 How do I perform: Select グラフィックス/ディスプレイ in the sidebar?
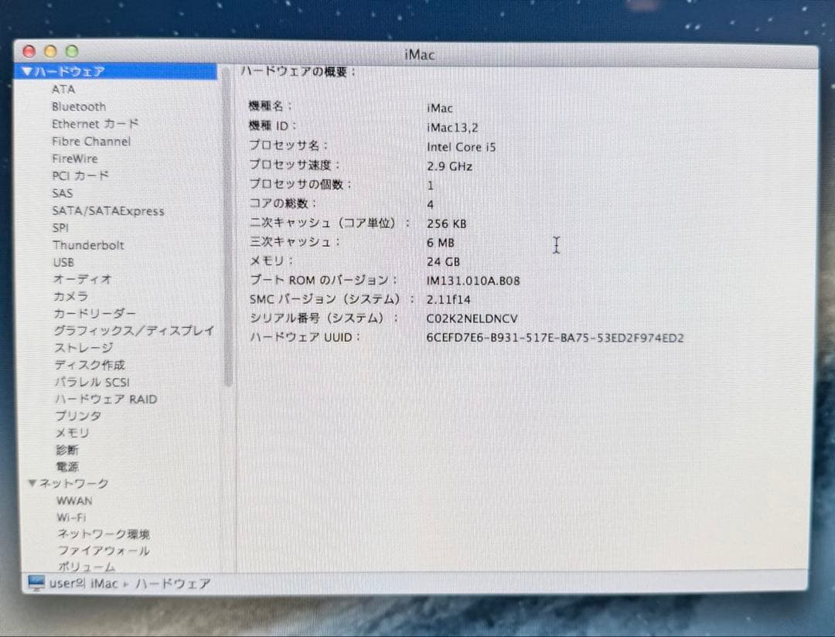(132, 330)
